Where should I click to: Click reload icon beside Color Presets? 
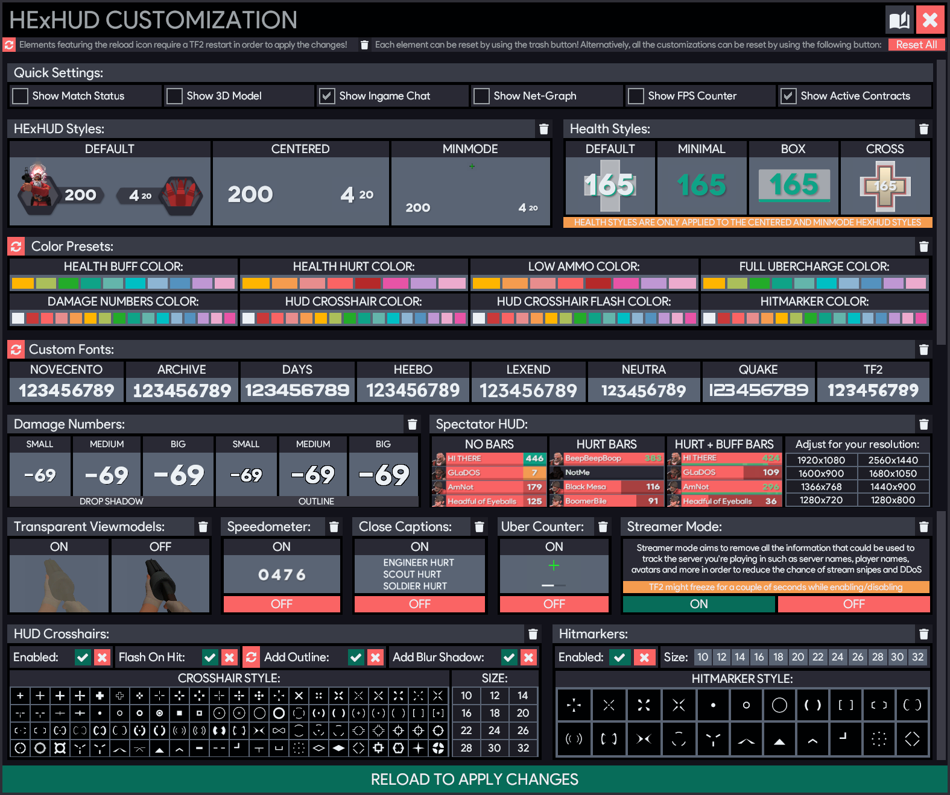coord(16,247)
